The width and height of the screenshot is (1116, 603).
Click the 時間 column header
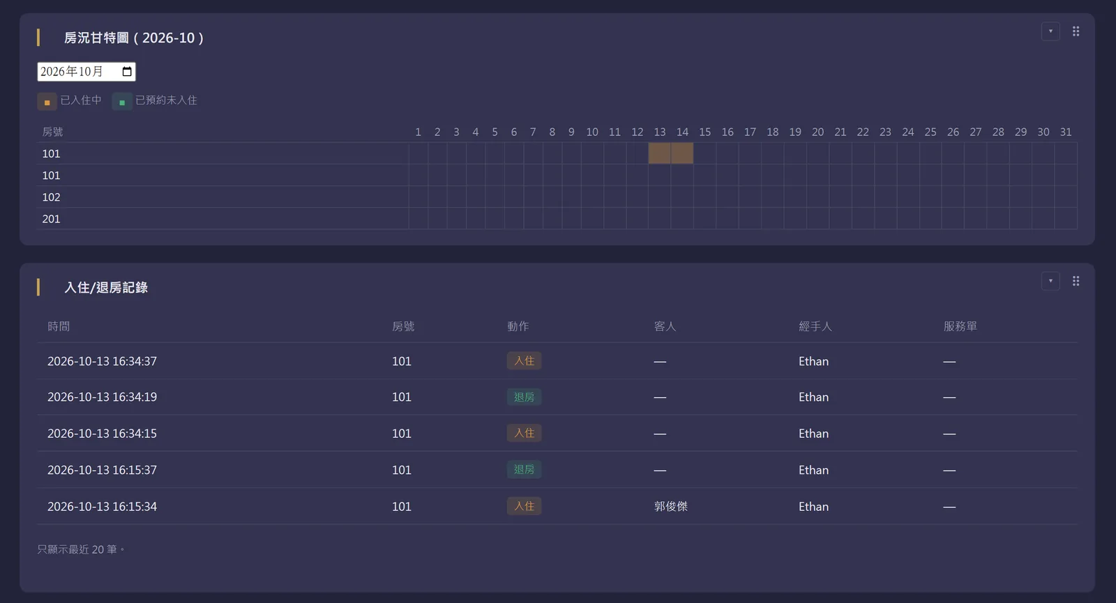[59, 326]
